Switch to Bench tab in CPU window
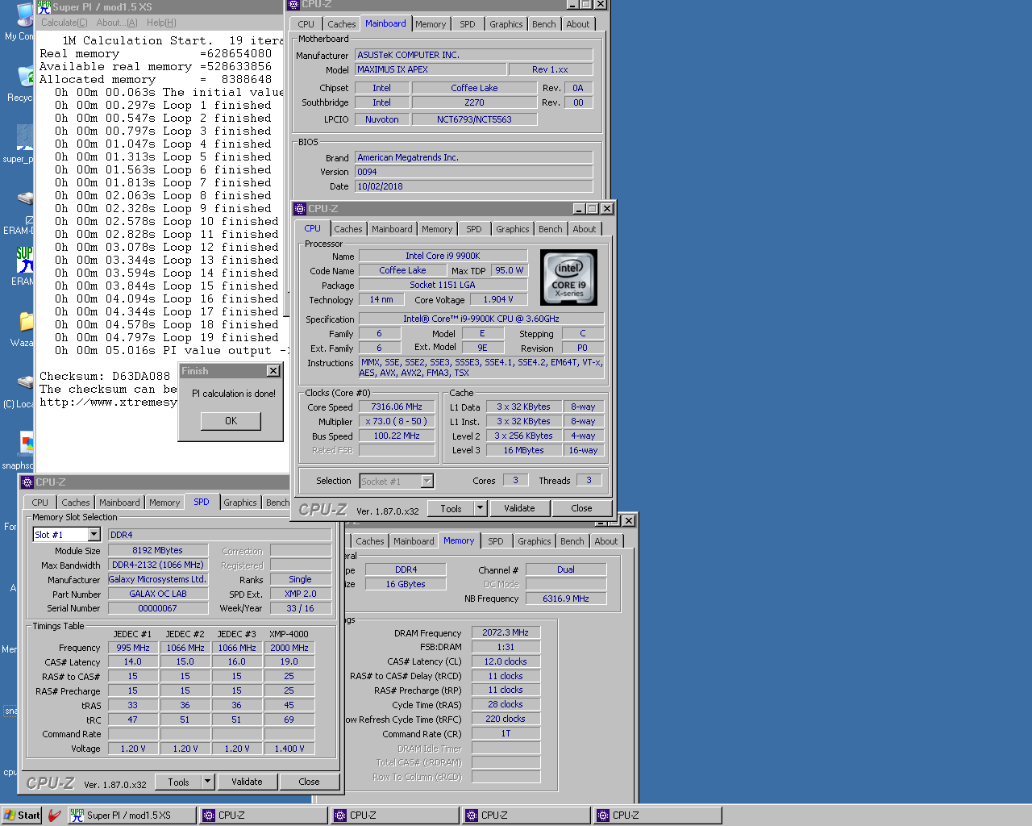The width and height of the screenshot is (1032, 826). click(551, 229)
